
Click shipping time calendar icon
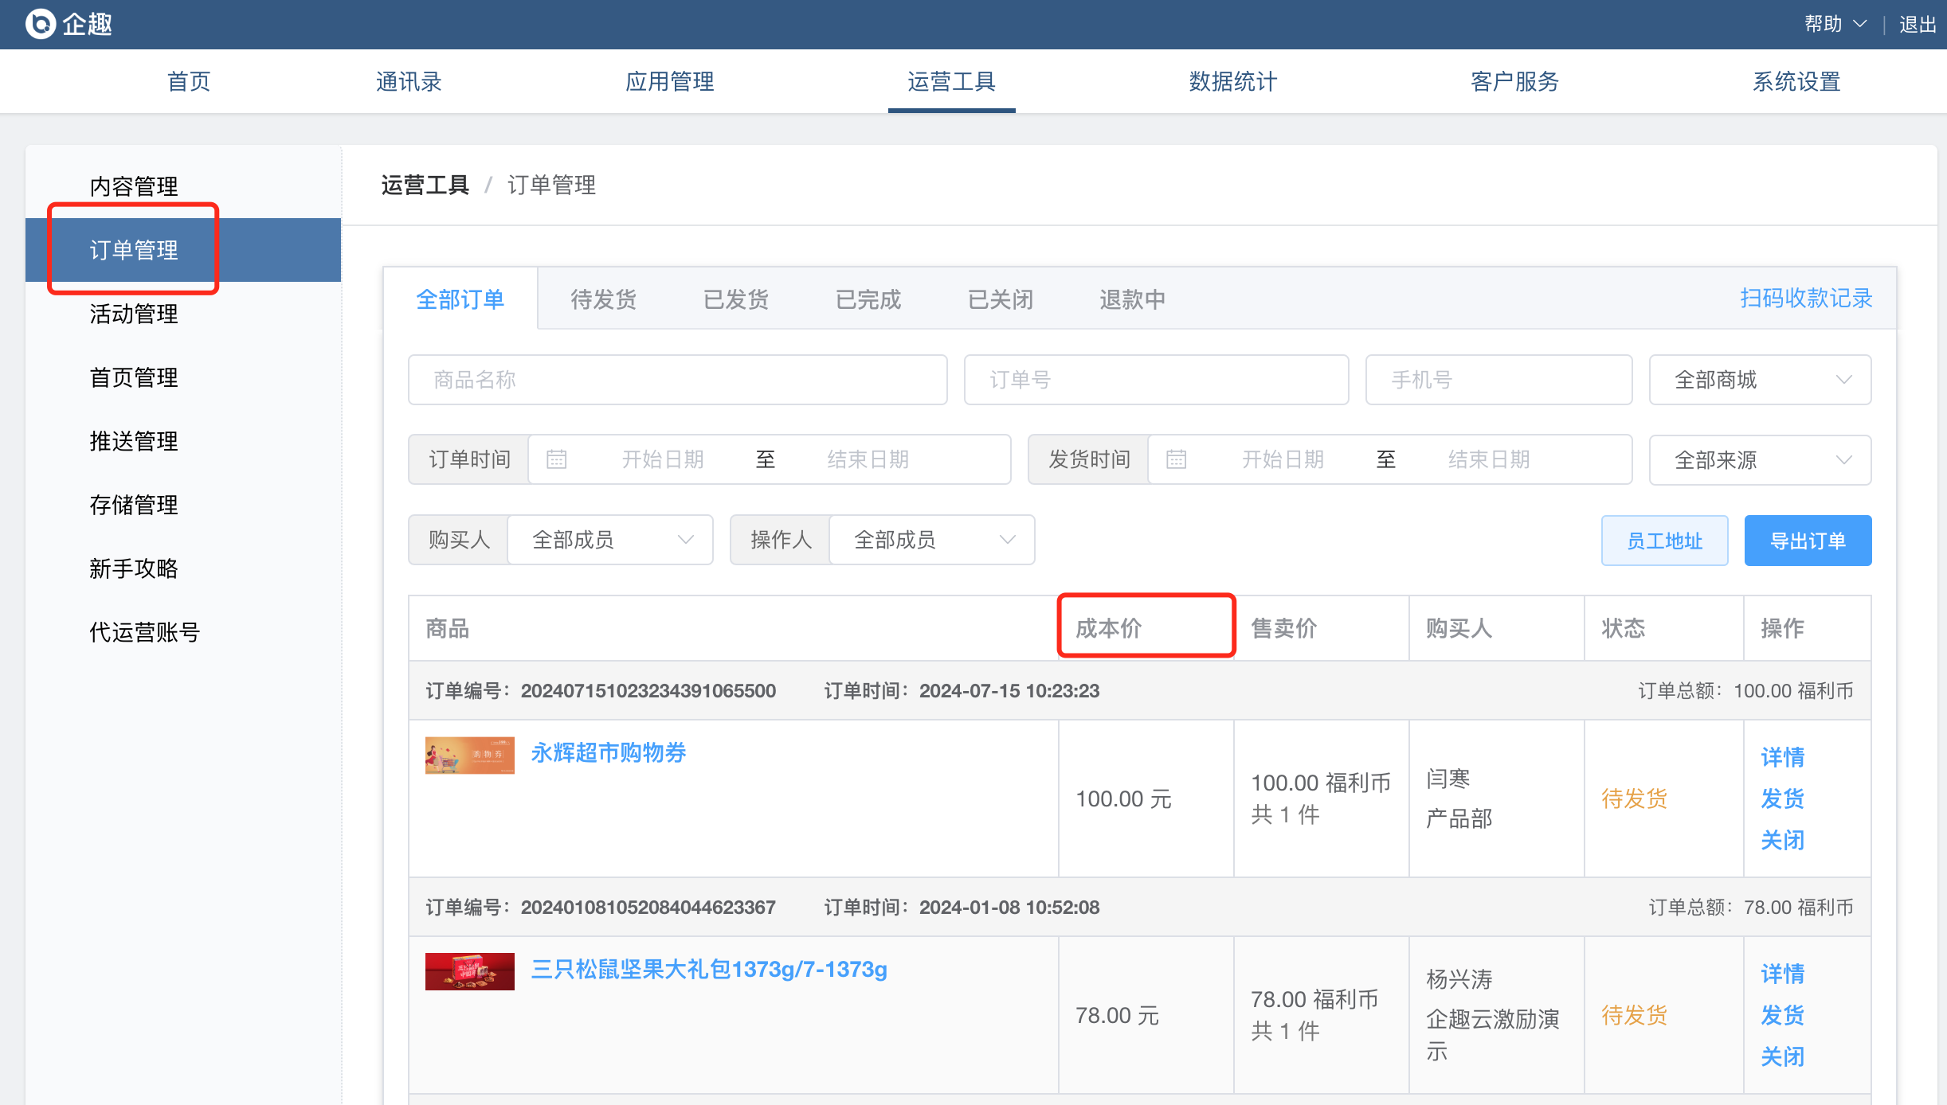[x=1177, y=459]
